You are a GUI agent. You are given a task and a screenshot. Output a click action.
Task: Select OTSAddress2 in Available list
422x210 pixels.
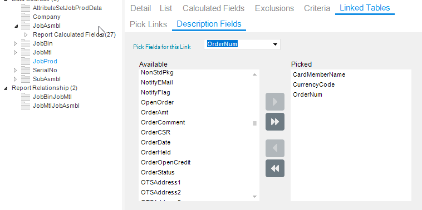coord(161,192)
